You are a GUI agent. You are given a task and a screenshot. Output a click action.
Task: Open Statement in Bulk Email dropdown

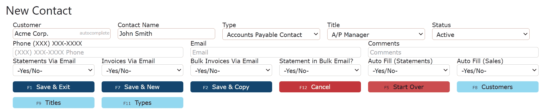pos(320,70)
